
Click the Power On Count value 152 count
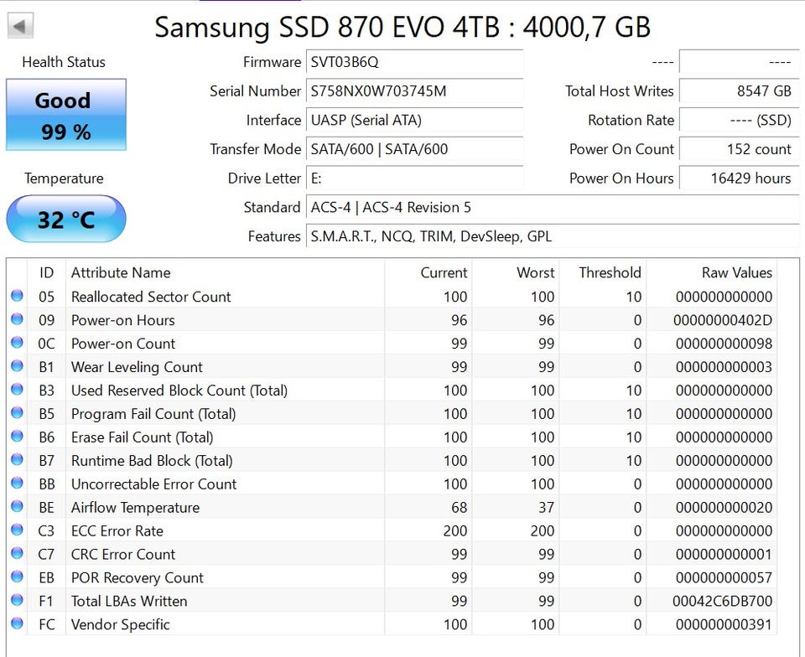coord(739,149)
